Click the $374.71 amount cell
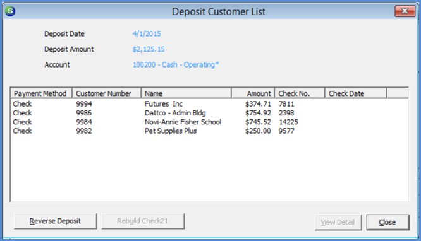The width and height of the screenshot is (421, 241). click(x=258, y=104)
